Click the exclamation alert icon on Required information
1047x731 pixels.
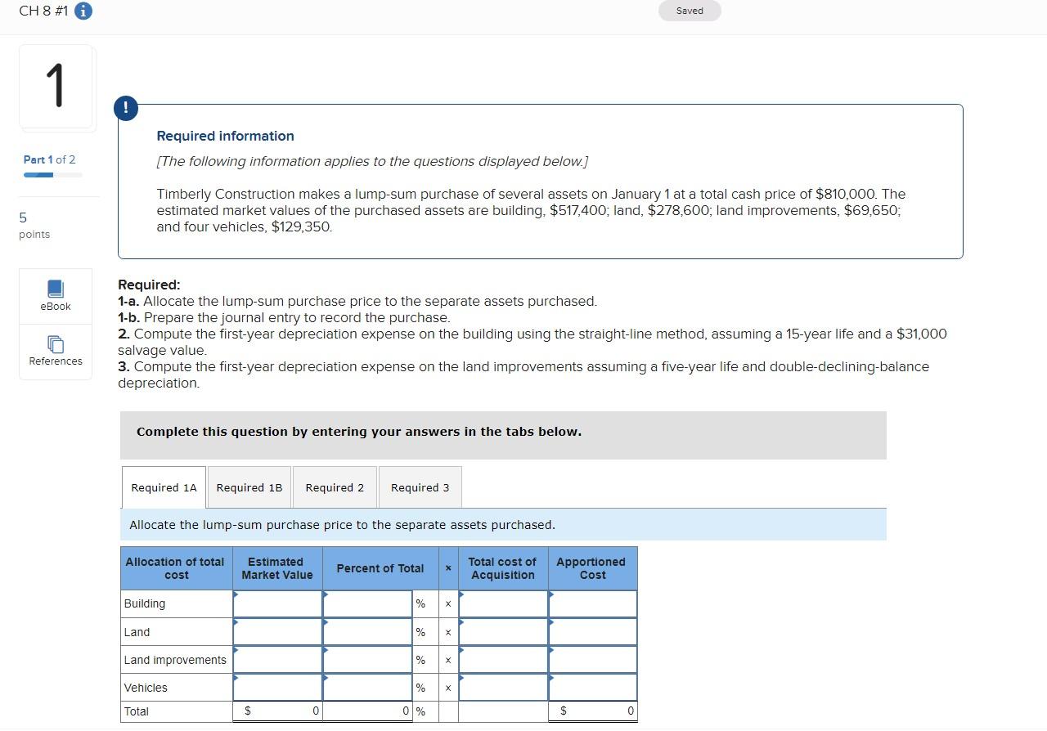tap(127, 109)
